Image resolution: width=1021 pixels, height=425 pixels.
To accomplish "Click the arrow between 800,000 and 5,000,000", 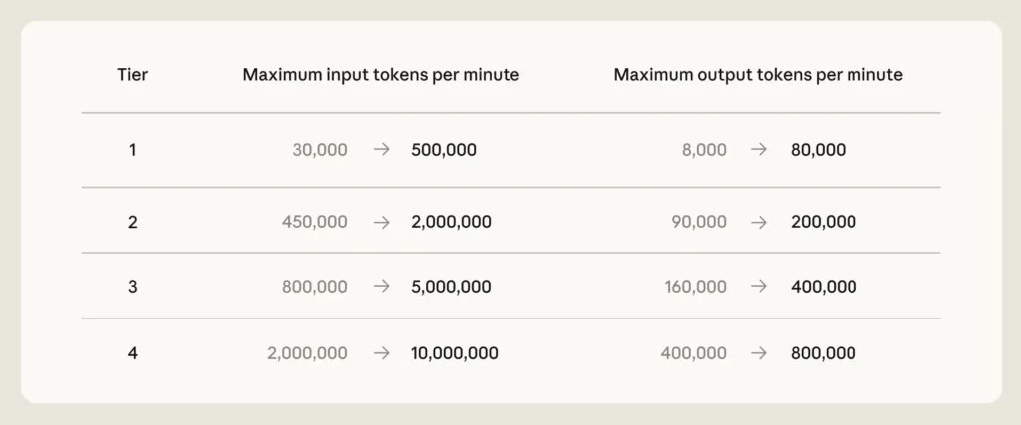I will tap(381, 287).
